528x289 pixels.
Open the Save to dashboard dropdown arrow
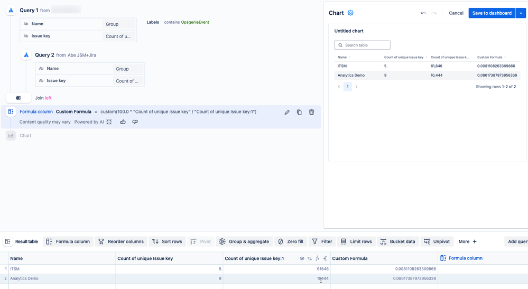tap(521, 13)
